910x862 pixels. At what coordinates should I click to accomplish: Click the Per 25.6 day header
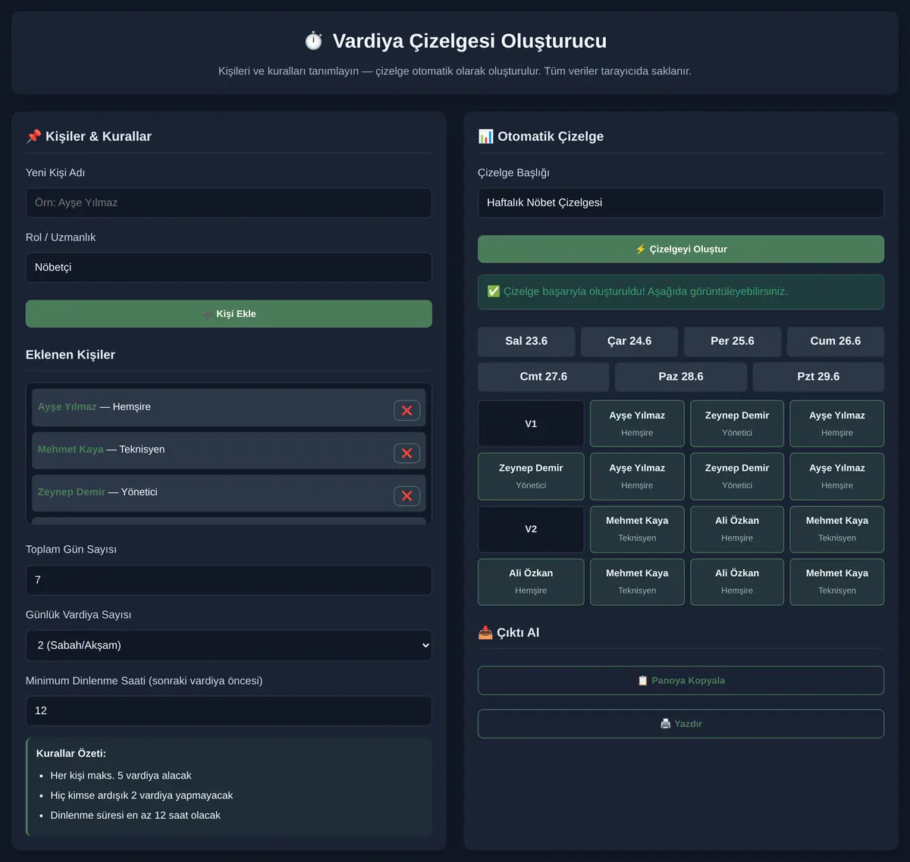[x=733, y=341]
